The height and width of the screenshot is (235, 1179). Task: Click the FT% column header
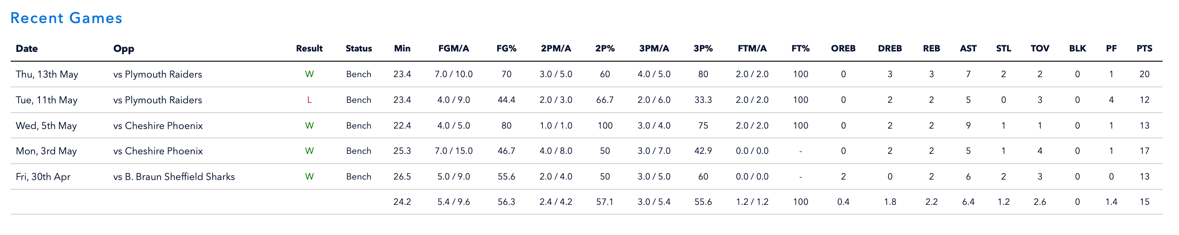pyautogui.click(x=801, y=48)
